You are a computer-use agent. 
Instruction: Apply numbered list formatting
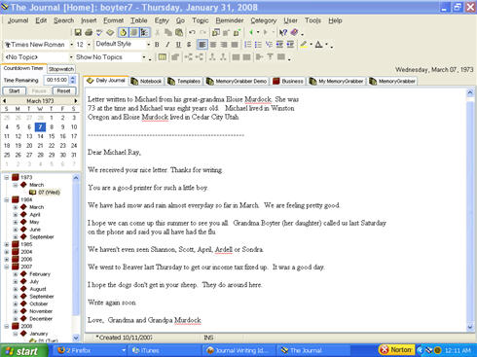pyautogui.click(x=247, y=45)
